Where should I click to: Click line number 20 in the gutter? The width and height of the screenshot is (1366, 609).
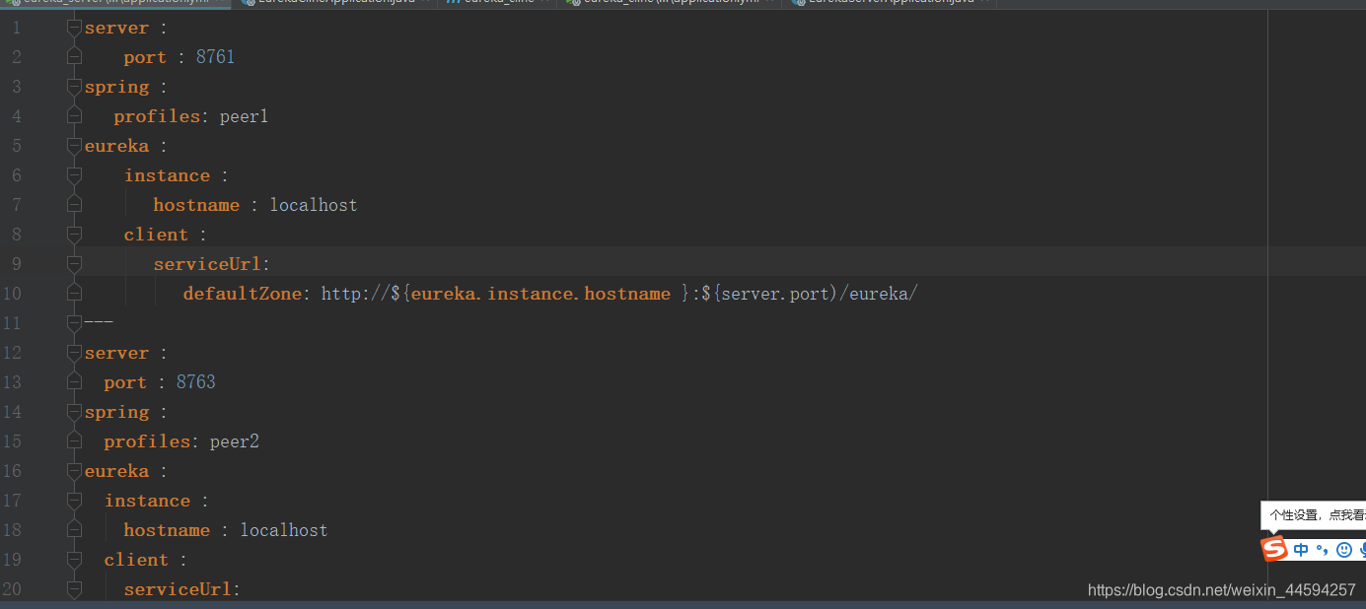(x=12, y=589)
